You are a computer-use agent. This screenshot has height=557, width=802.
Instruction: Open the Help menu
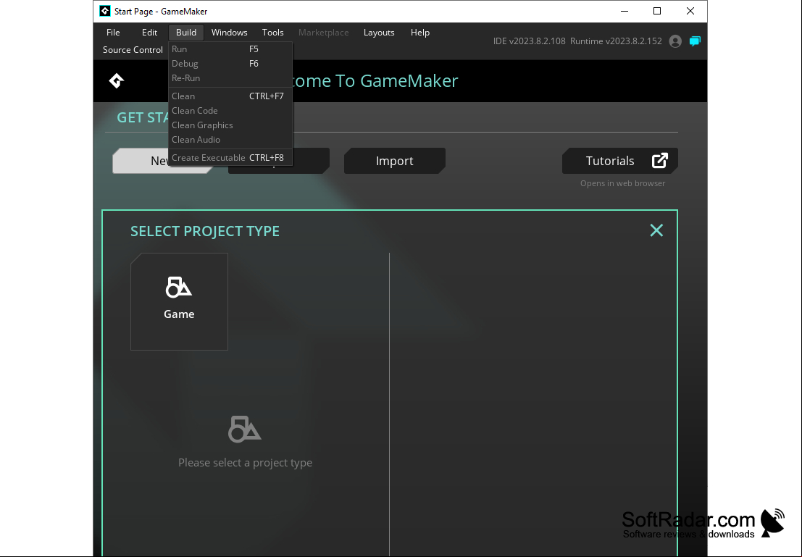click(x=420, y=32)
